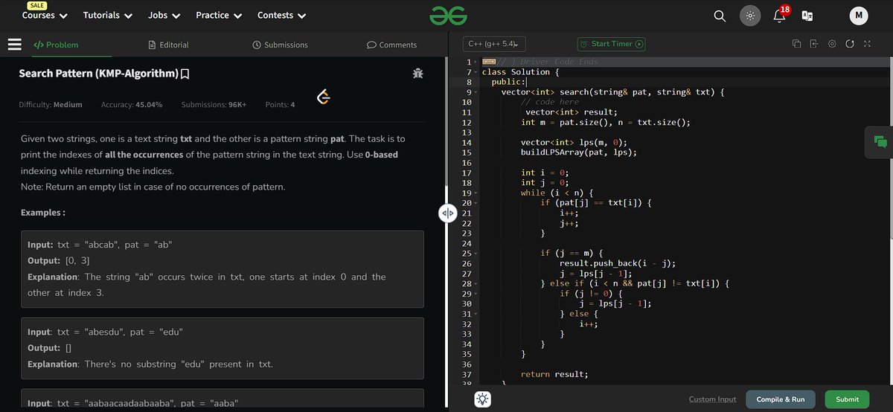893x412 pixels.
Task: Switch to the Submissions tab
Action: (x=281, y=45)
